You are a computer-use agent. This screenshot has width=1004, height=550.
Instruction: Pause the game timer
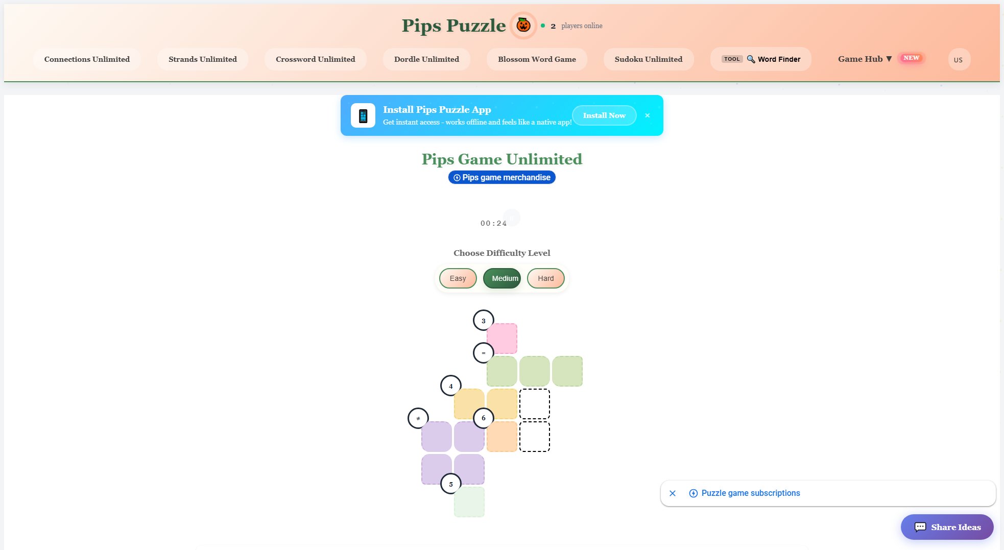tap(511, 218)
